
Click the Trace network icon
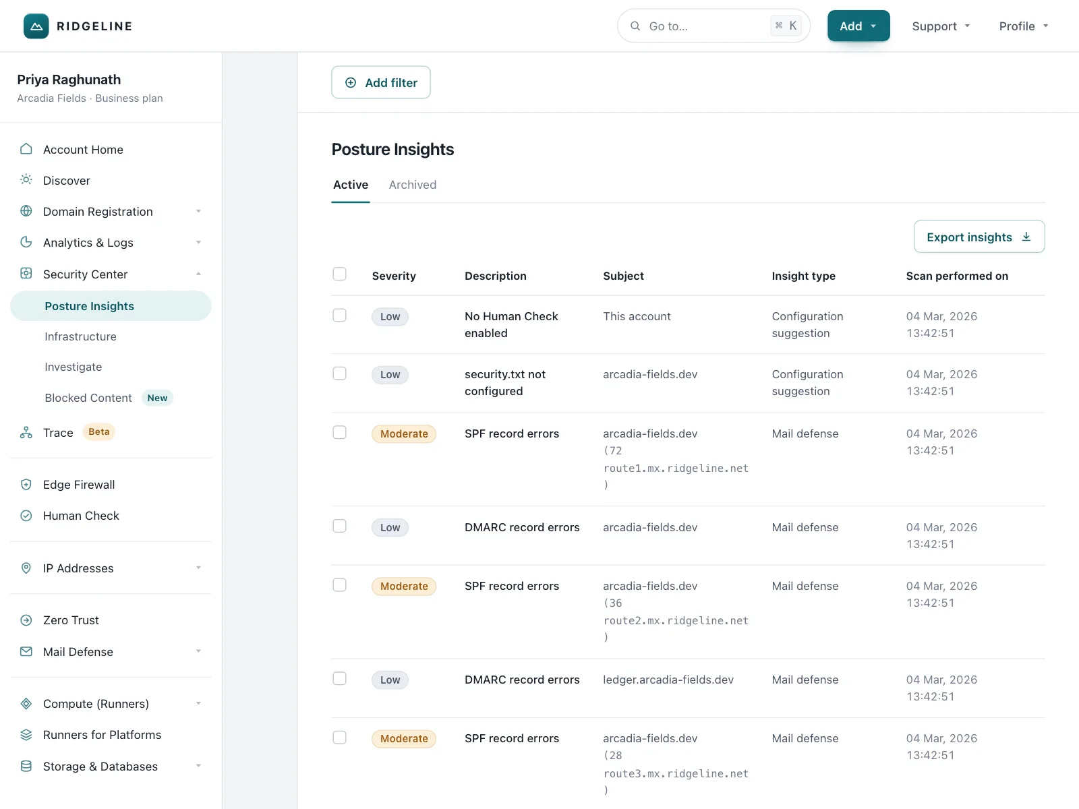26,433
